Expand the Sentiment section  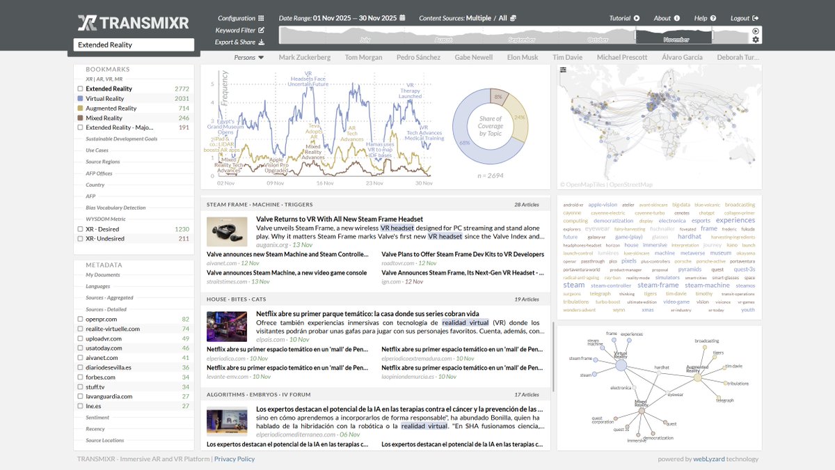pyautogui.click(x=97, y=418)
